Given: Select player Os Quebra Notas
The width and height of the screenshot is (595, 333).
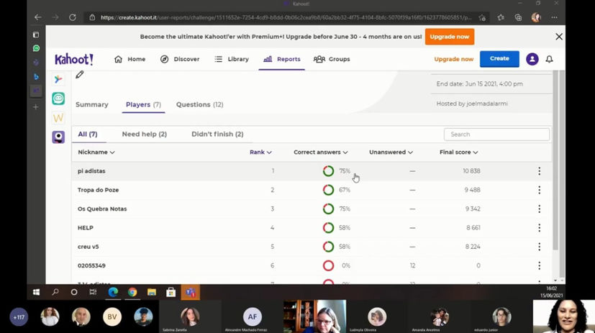Looking at the screenshot, I should click(102, 209).
